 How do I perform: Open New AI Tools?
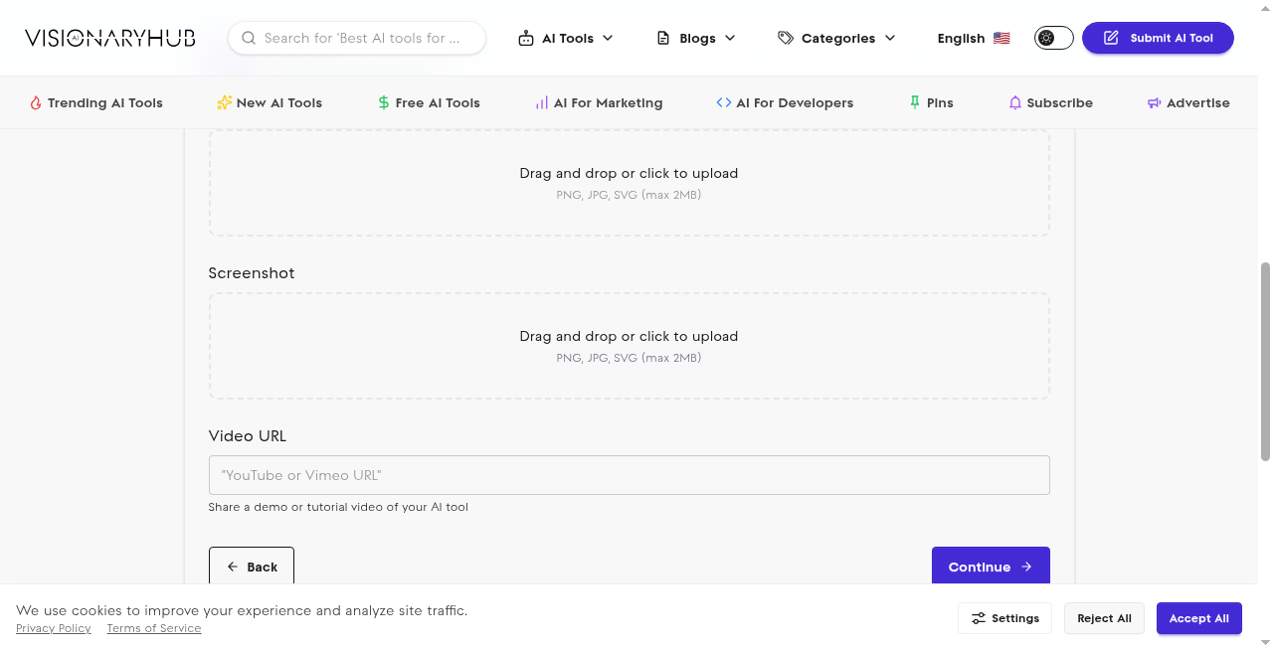pos(270,102)
